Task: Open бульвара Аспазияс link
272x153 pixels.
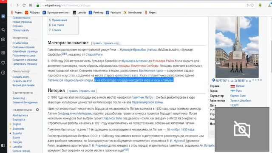Action: click(135, 61)
